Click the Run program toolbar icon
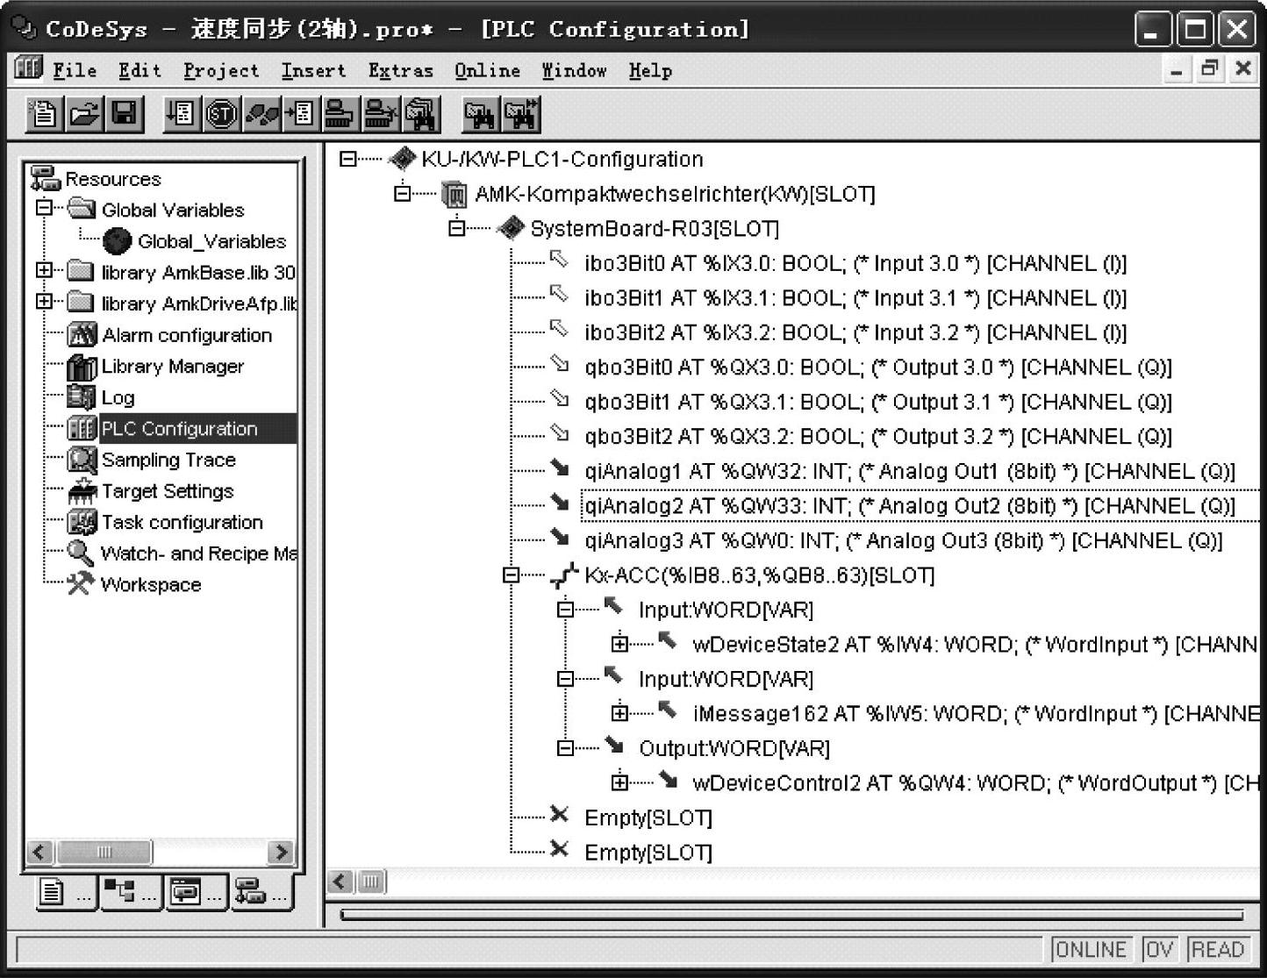The image size is (1267, 978). click(x=181, y=114)
